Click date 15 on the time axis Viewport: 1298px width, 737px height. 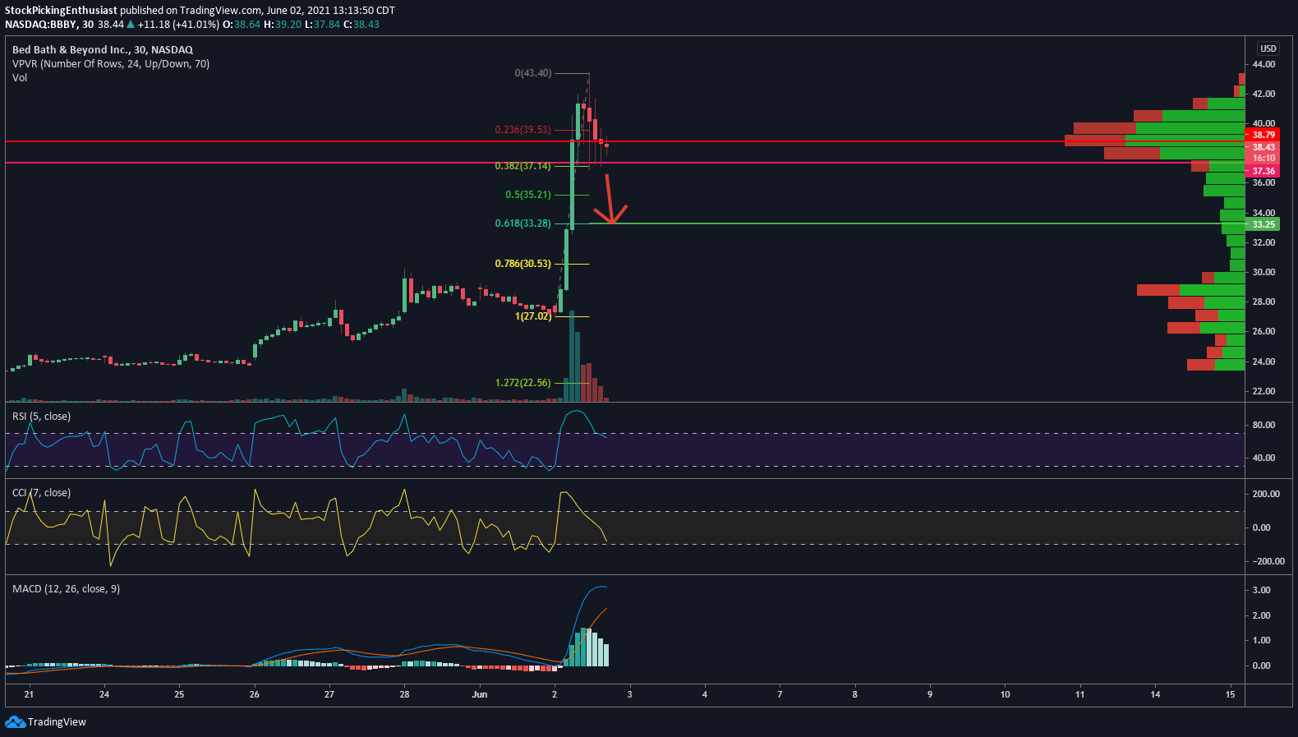pos(1230,694)
